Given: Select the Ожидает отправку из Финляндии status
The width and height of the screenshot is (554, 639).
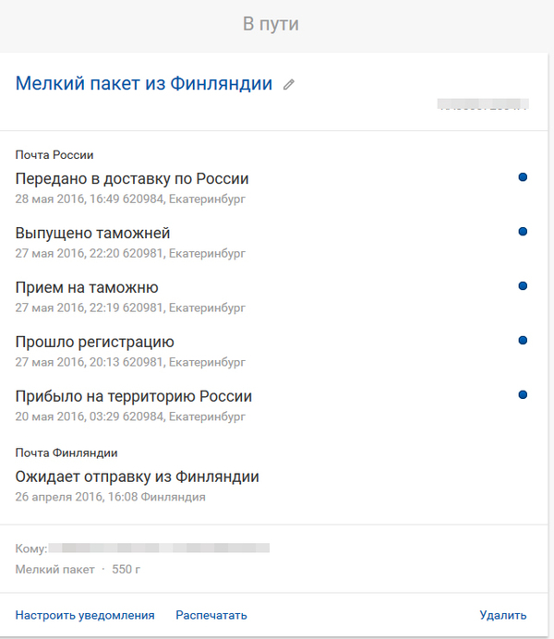Looking at the screenshot, I should click(x=137, y=477).
